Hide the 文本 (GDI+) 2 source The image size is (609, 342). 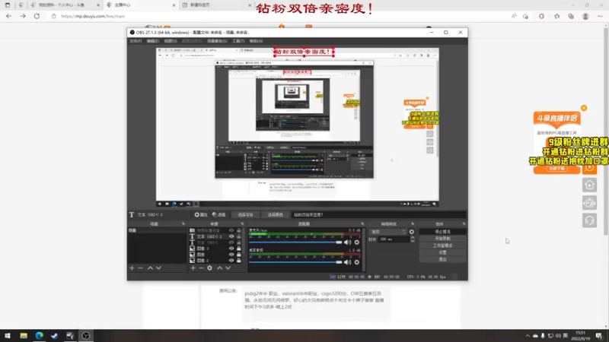click(x=231, y=236)
